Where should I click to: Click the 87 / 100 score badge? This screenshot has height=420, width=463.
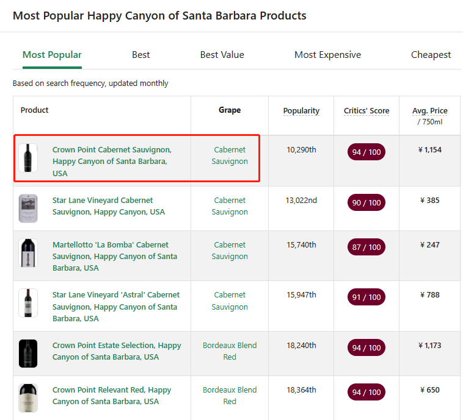pyautogui.click(x=366, y=247)
